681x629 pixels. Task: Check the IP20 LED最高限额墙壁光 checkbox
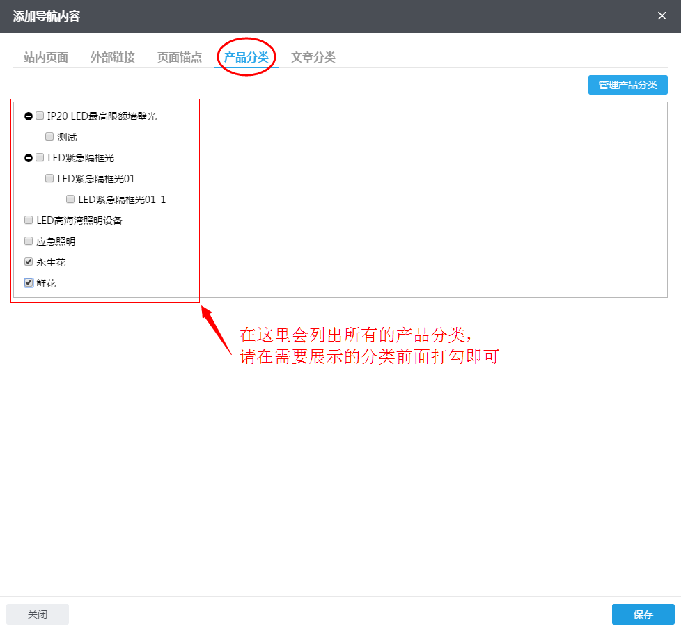click(x=40, y=116)
